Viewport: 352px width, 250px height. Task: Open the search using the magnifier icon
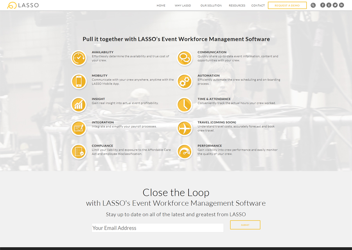tap(313, 5)
